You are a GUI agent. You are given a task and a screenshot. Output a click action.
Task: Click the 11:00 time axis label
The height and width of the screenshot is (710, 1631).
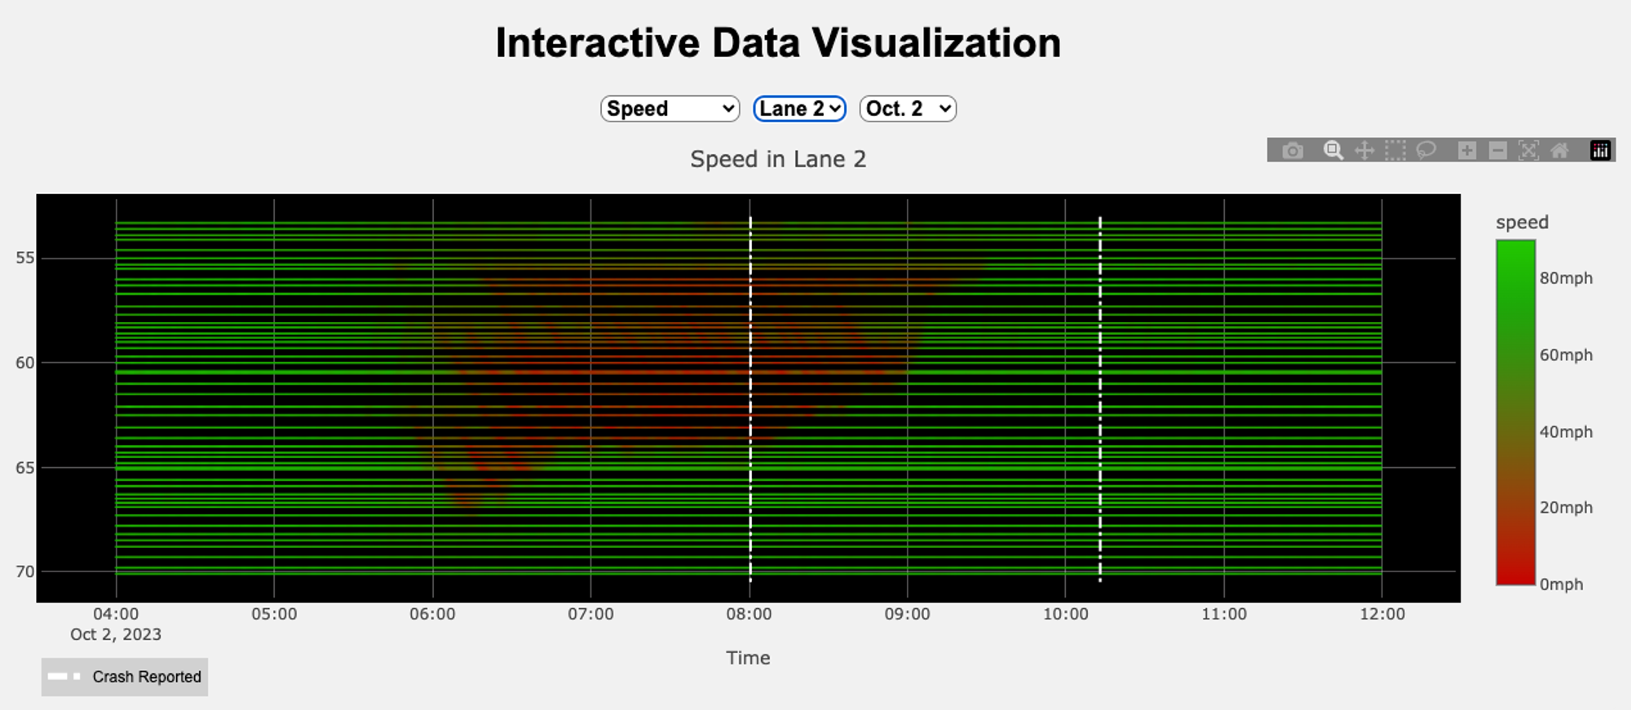point(1223,614)
